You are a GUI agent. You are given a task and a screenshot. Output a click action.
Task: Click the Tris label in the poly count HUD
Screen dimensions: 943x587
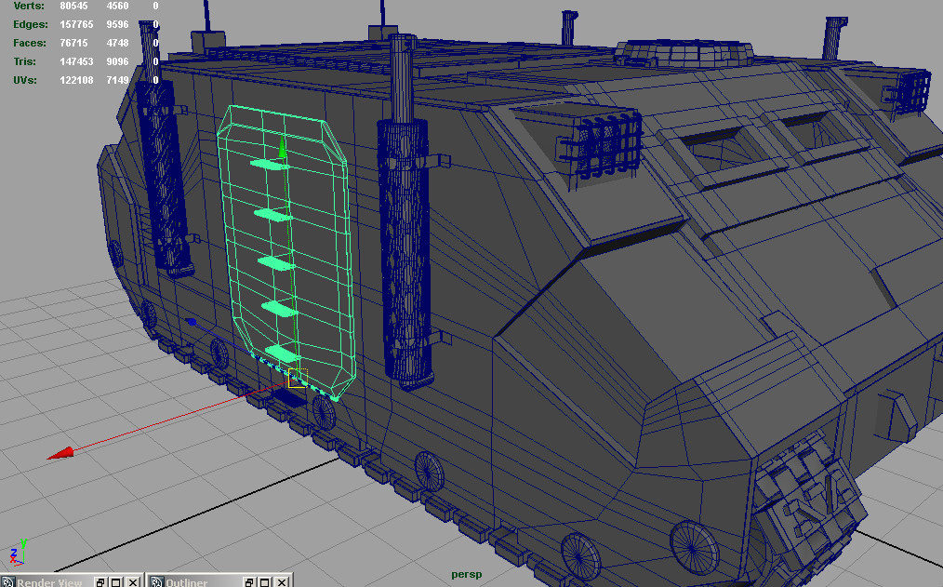[25, 61]
